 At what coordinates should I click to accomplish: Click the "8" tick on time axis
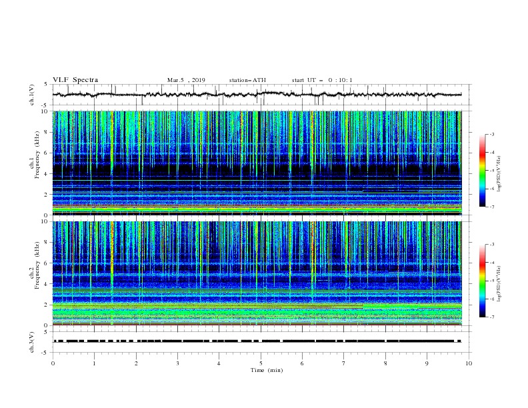coord(385,363)
